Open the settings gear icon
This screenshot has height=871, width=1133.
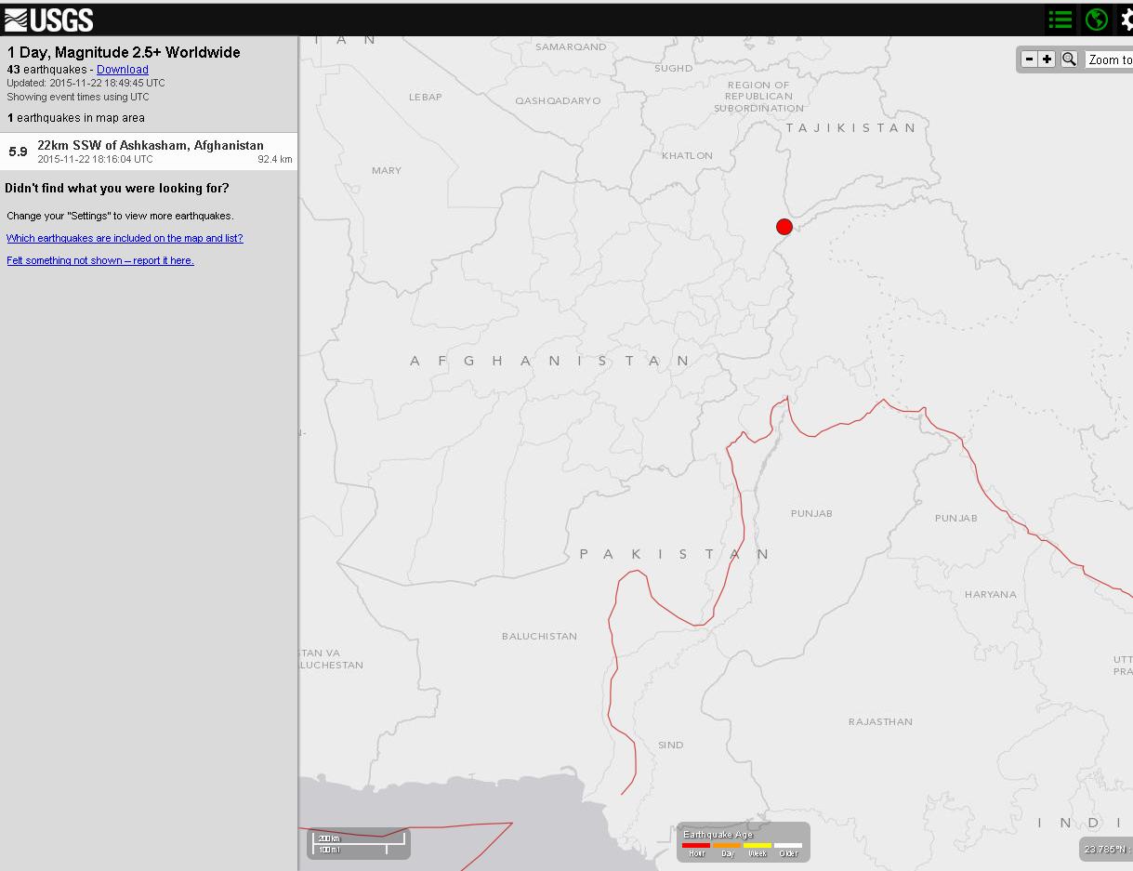pyautogui.click(x=1126, y=20)
